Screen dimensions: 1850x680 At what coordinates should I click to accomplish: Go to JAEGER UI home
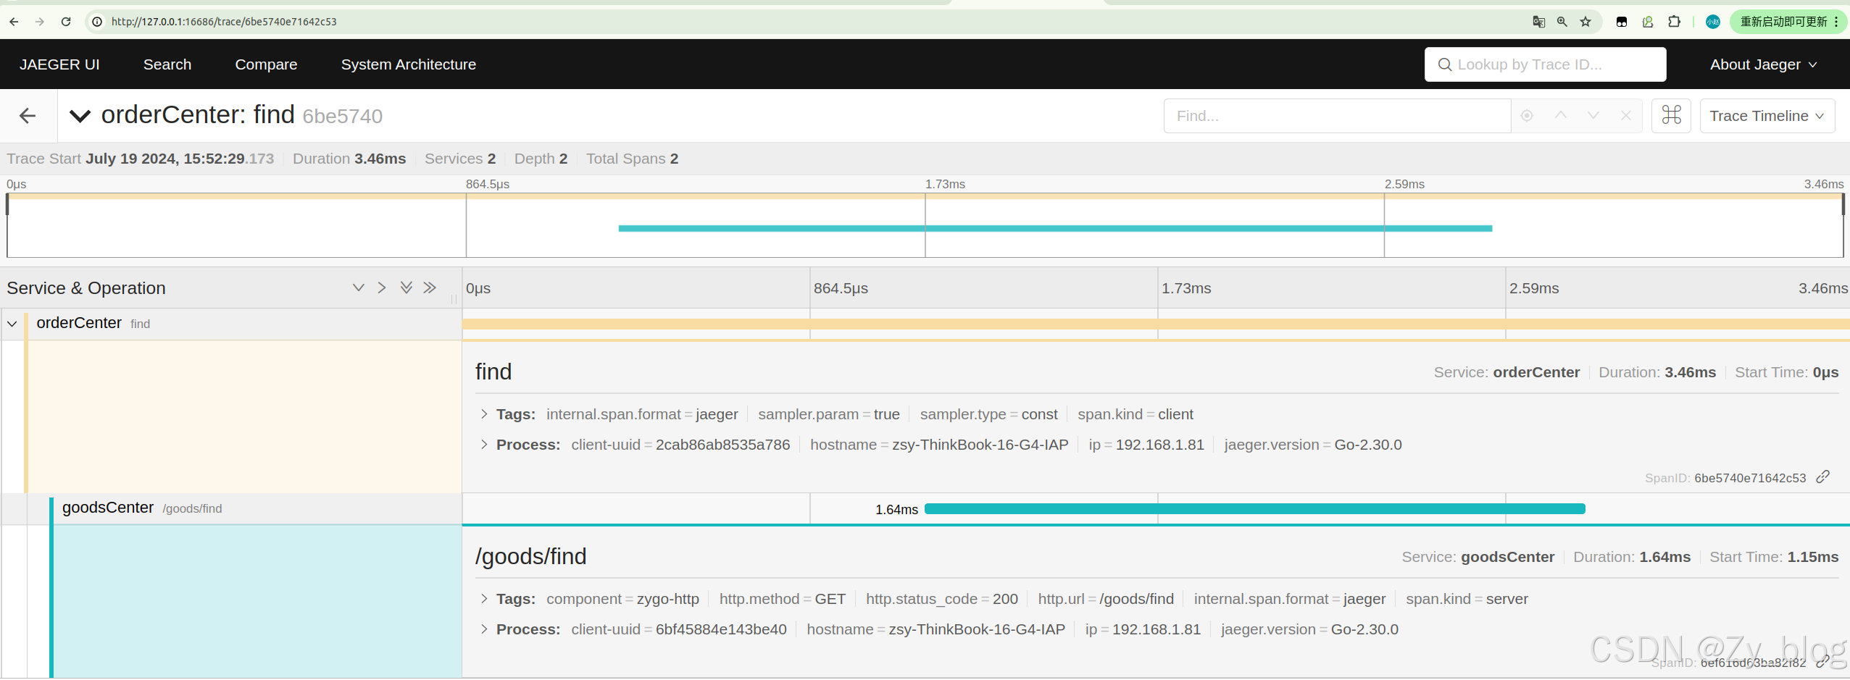[x=59, y=64]
